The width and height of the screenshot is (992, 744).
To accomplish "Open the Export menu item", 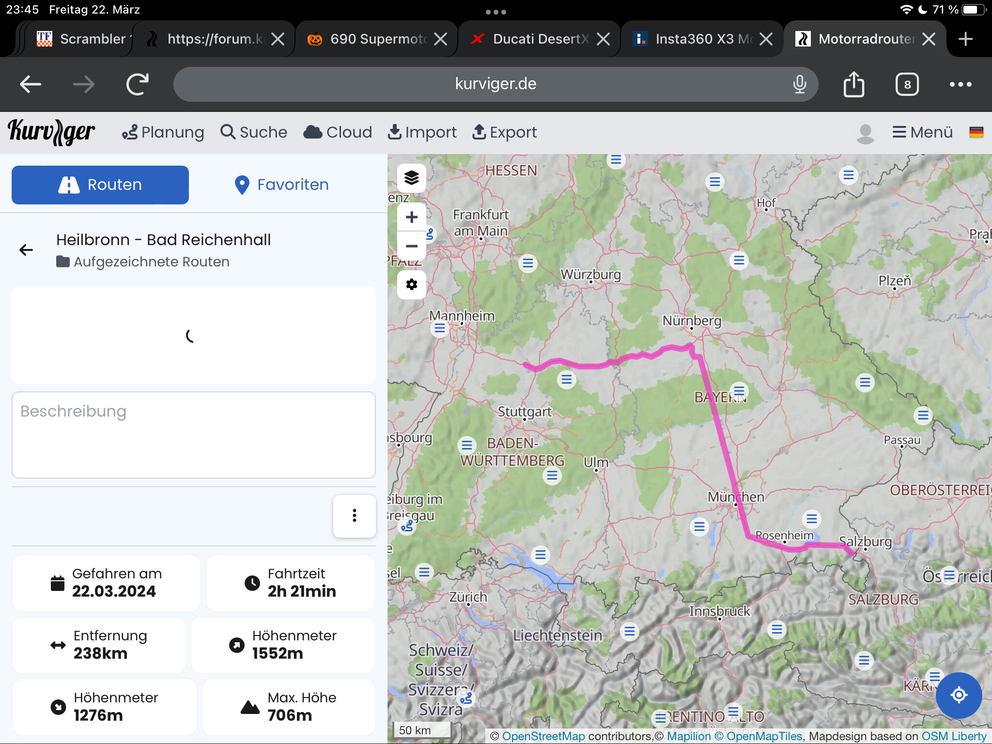I will click(x=504, y=132).
